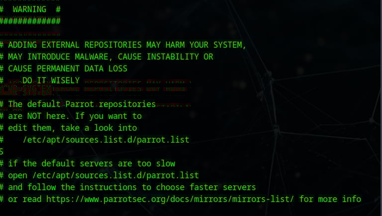The width and height of the screenshot is (382, 216).
Task: Click 'and follow the instructions' line
Action: pyautogui.click(x=128, y=187)
